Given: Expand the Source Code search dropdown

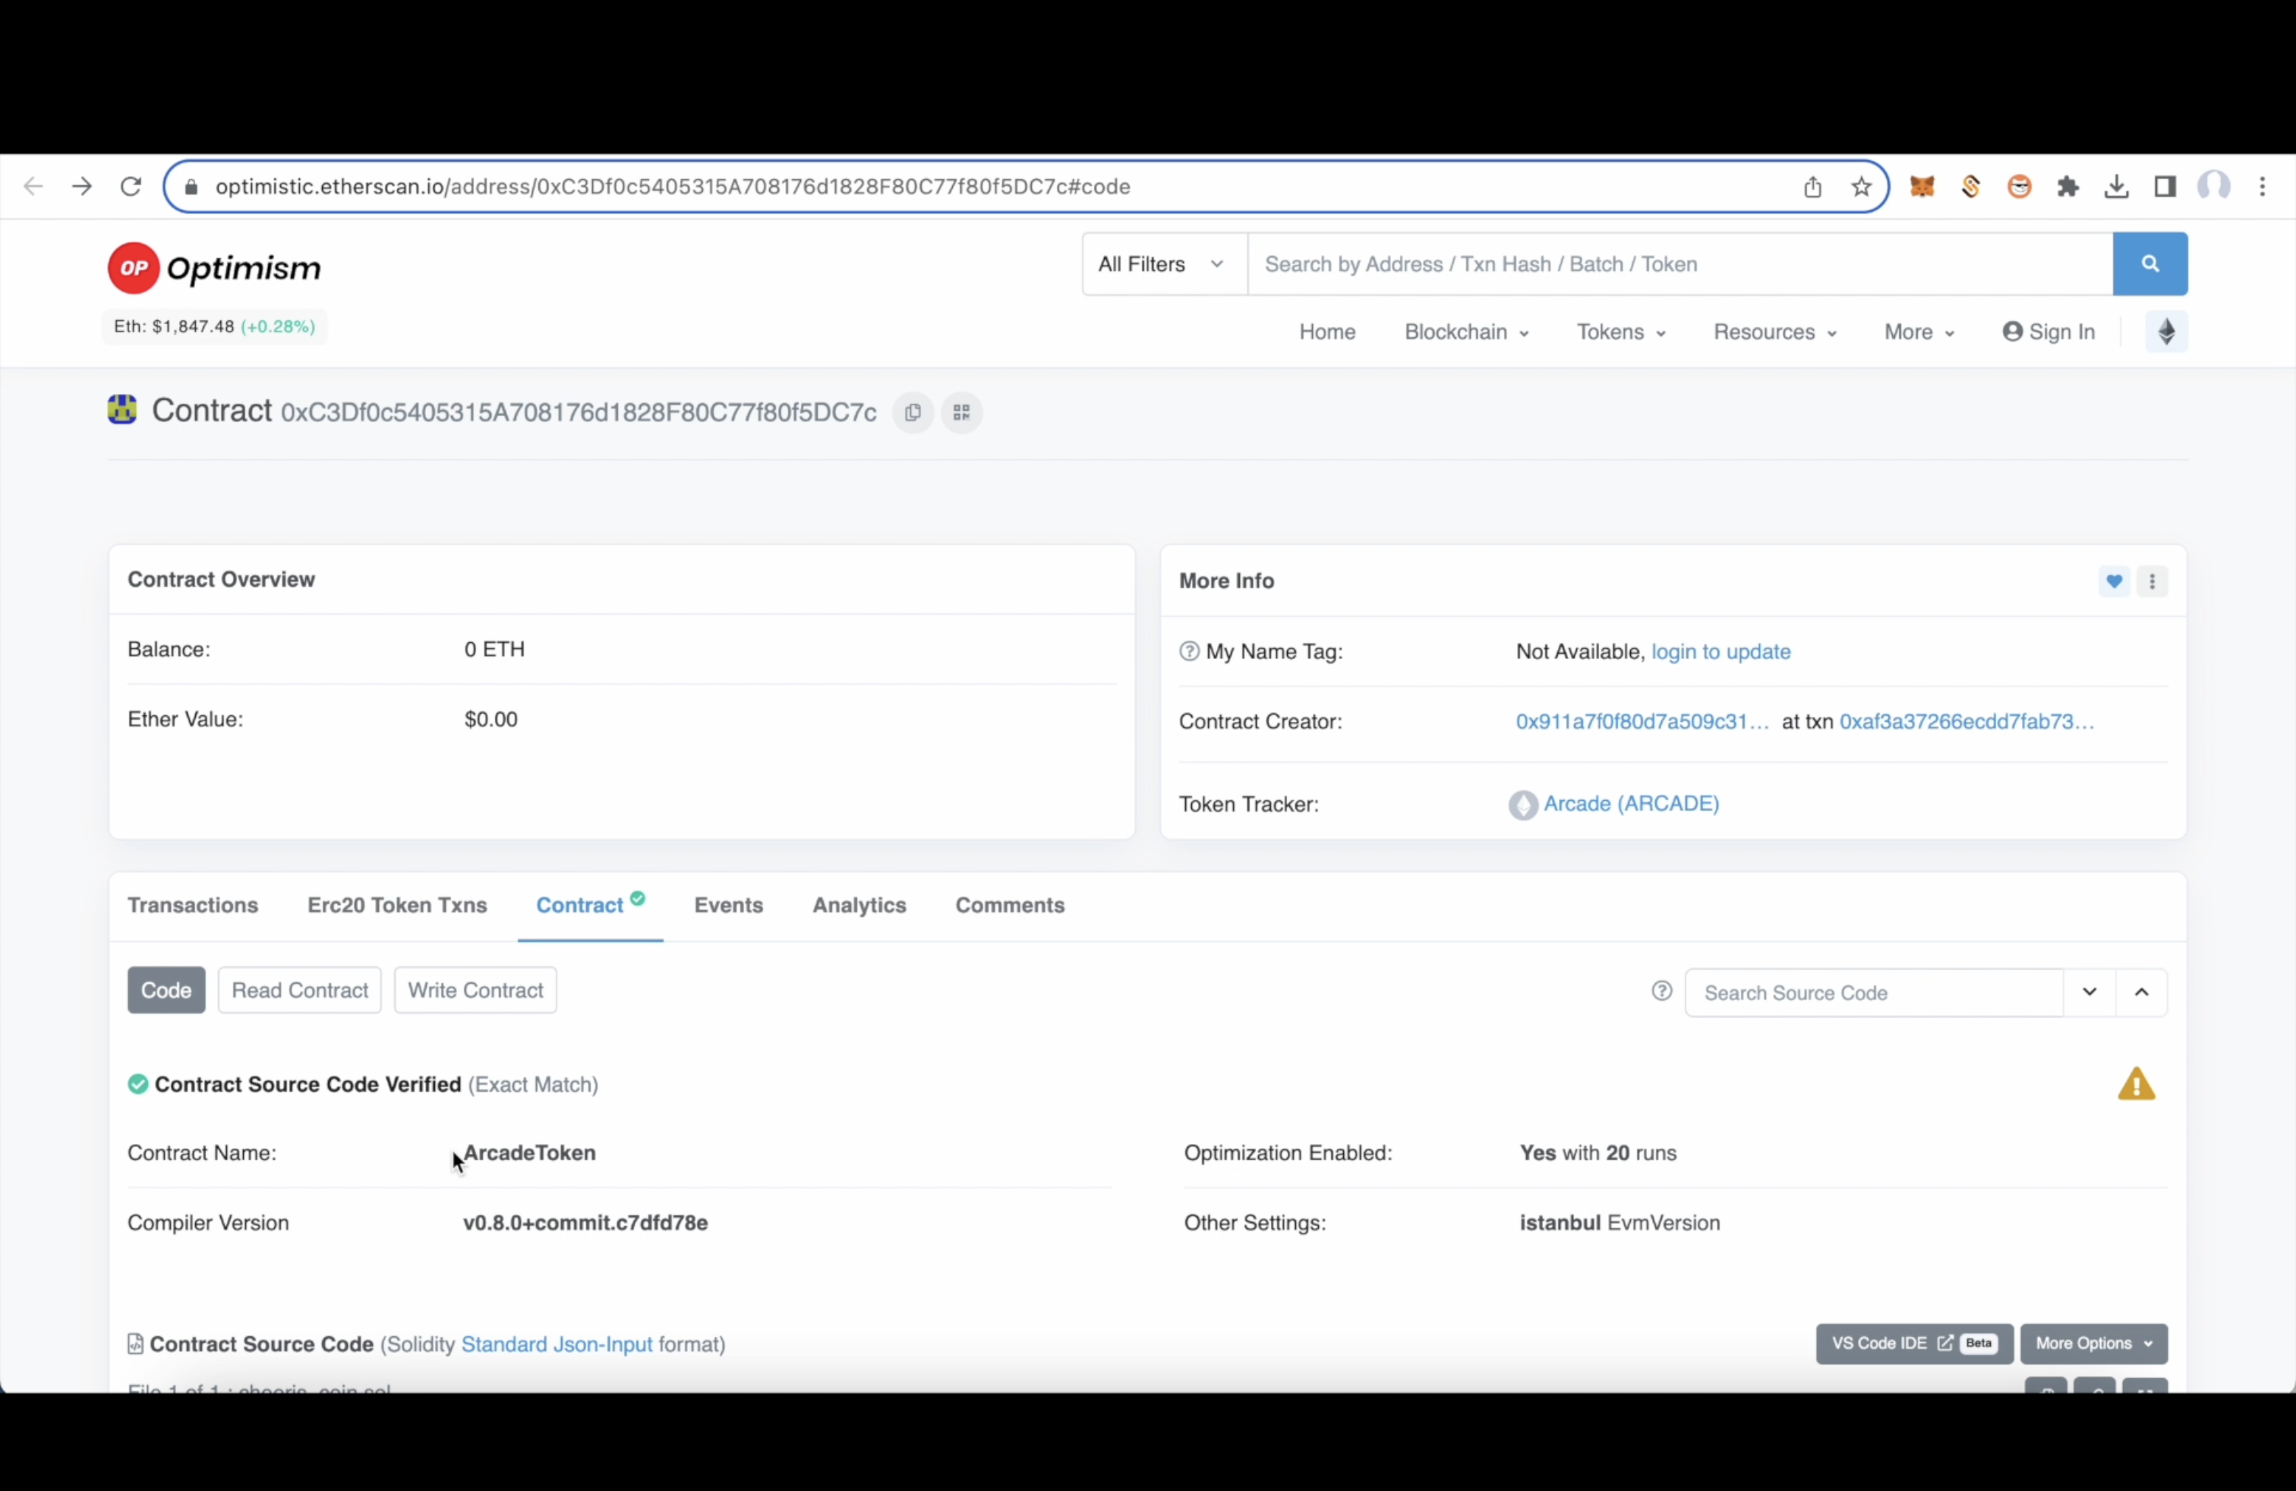Looking at the screenshot, I should [x=2089, y=992].
